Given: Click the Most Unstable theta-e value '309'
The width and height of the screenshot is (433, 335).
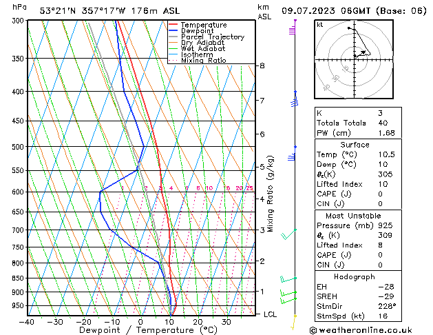Looking at the screenshot, I should 386,235.
